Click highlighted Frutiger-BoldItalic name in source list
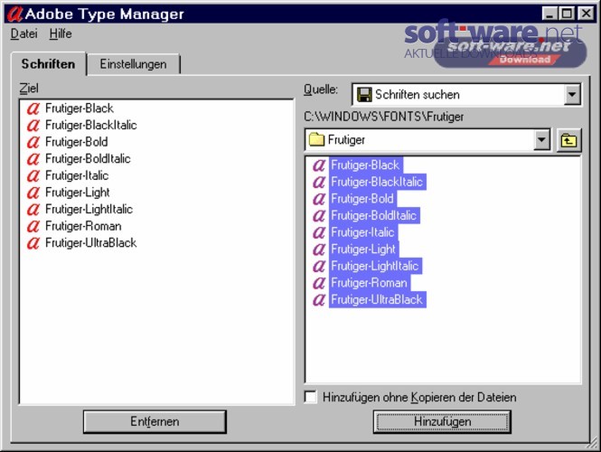Screen dimensions: 601x452 click(x=374, y=216)
